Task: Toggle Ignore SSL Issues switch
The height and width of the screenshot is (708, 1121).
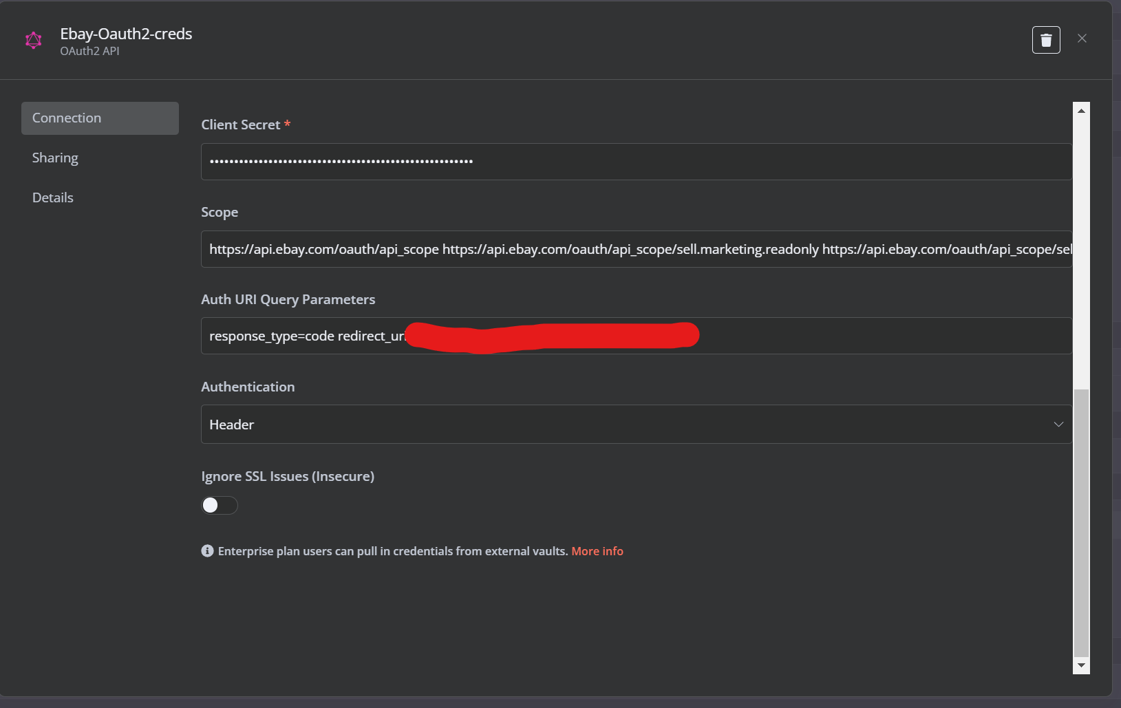Action: point(220,505)
